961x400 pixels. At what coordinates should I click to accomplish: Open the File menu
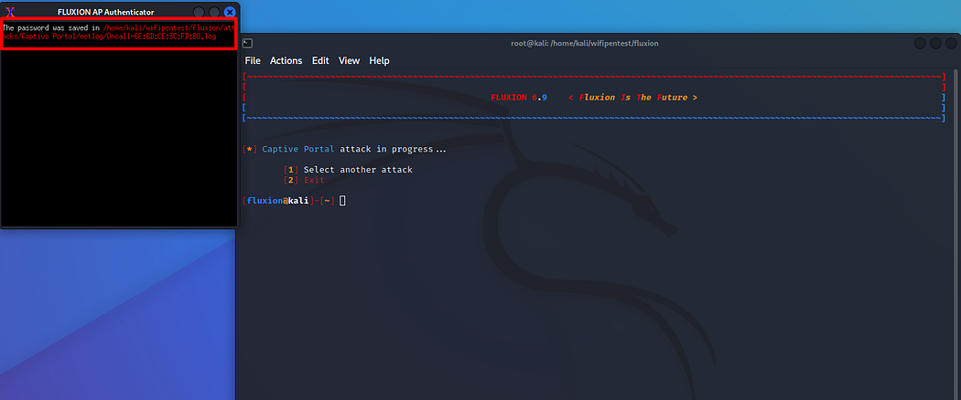(253, 60)
